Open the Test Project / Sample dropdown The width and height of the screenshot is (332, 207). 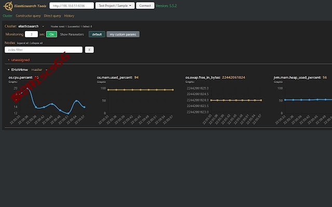115,6
